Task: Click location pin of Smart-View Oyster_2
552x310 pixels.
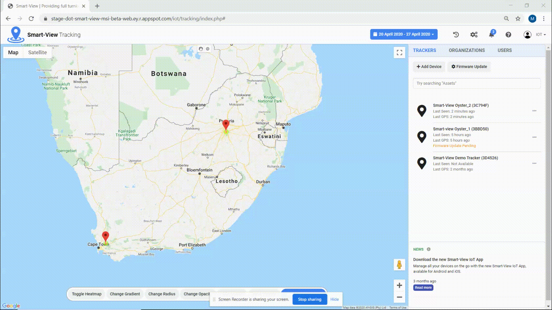Action: click(x=422, y=111)
